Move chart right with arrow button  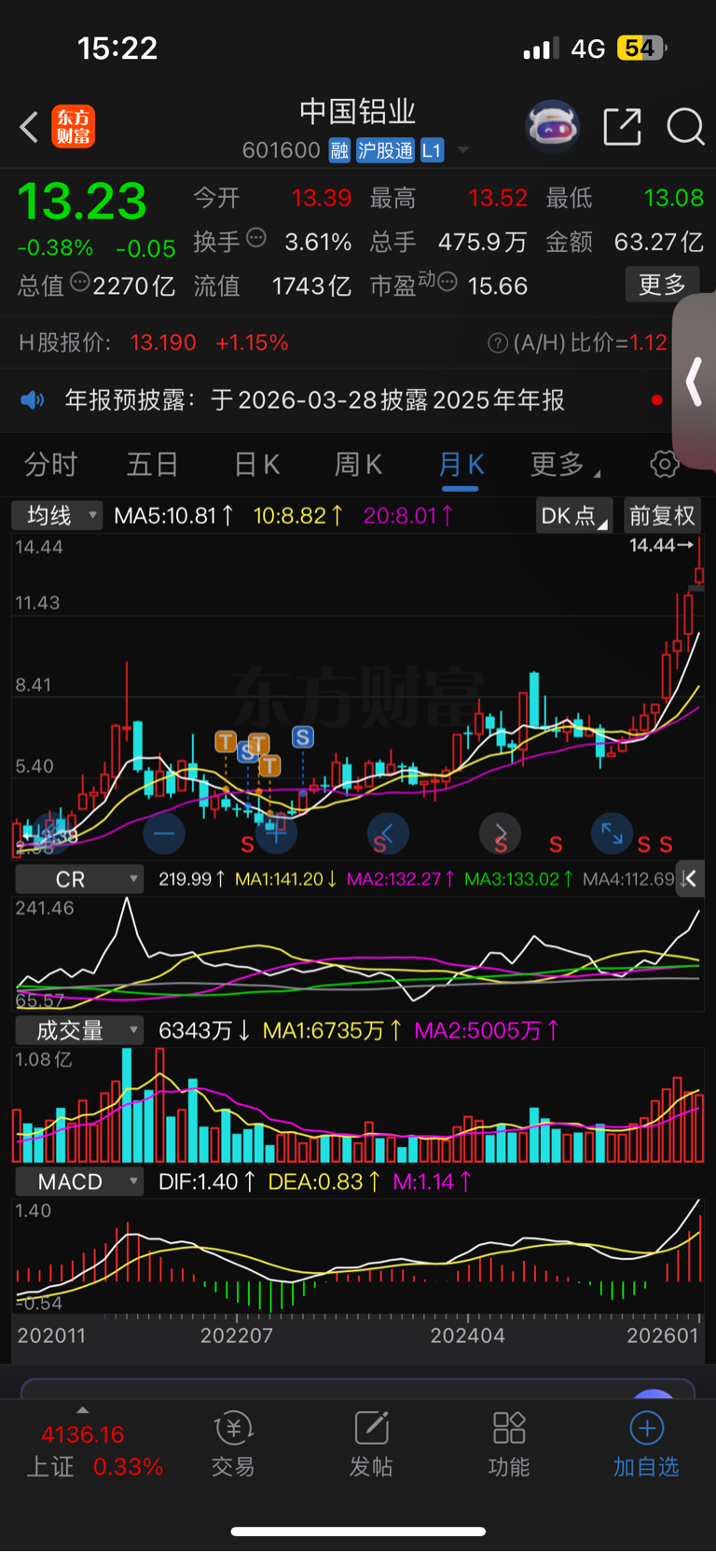coord(500,833)
